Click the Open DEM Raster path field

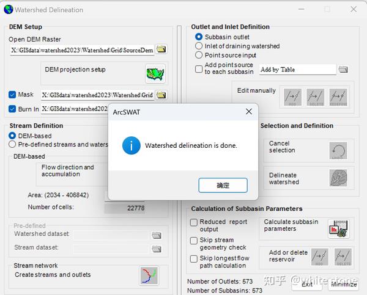(x=82, y=50)
